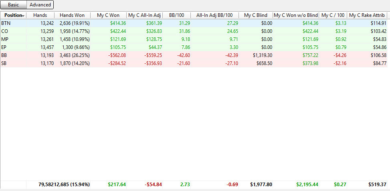This screenshot has width=390, height=191.
Task: Sort by My C Won column
Action: point(108,15)
